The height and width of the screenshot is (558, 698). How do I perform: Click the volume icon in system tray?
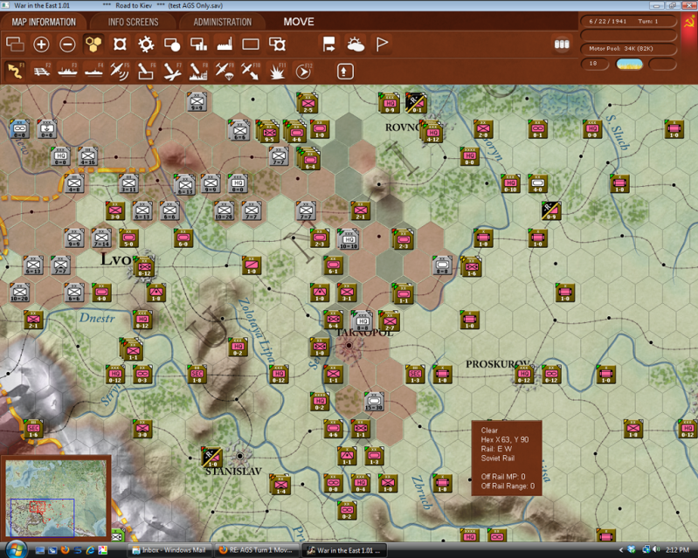pos(656,550)
